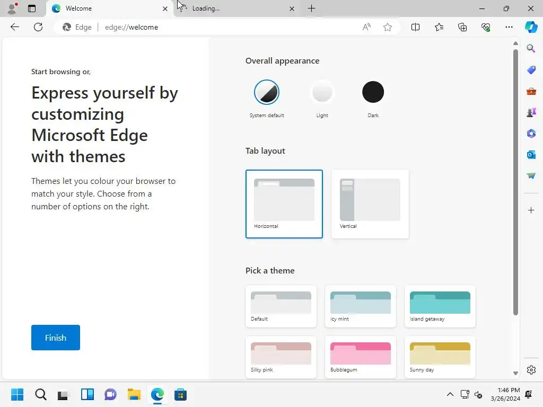Open sidebar Games chess icon
The width and height of the screenshot is (543, 407).
(x=531, y=112)
